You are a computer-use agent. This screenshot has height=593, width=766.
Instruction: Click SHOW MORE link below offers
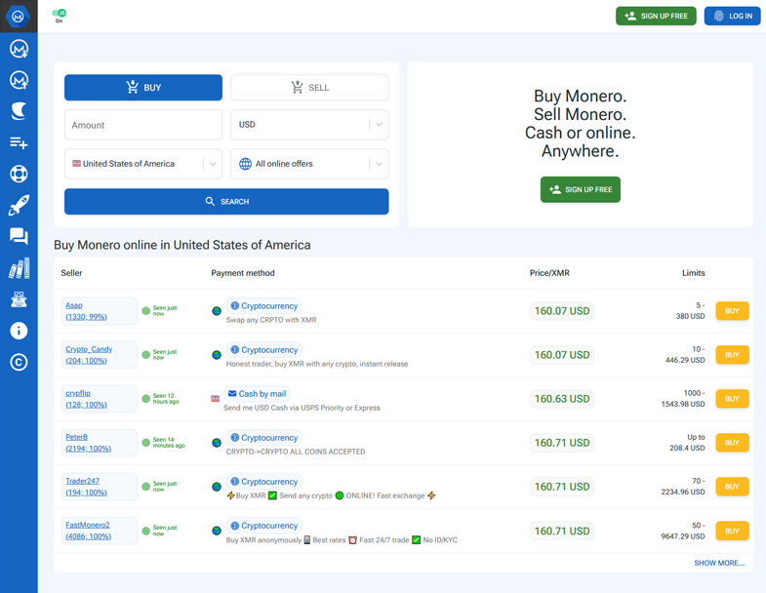[x=719, y=563]
